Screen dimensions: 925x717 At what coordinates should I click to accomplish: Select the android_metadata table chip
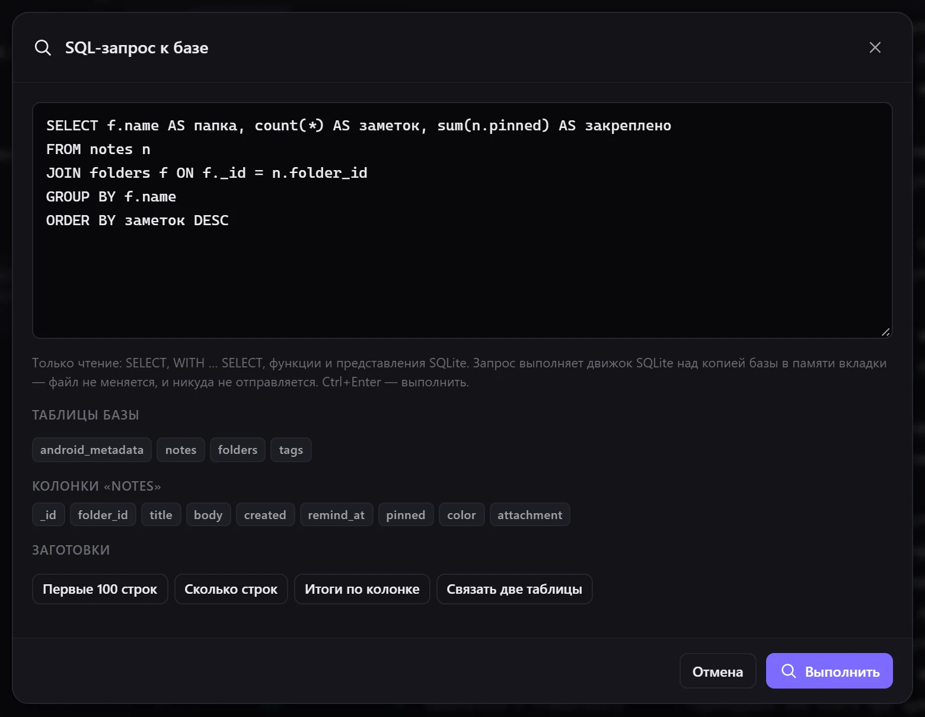[x=92, y=450]
